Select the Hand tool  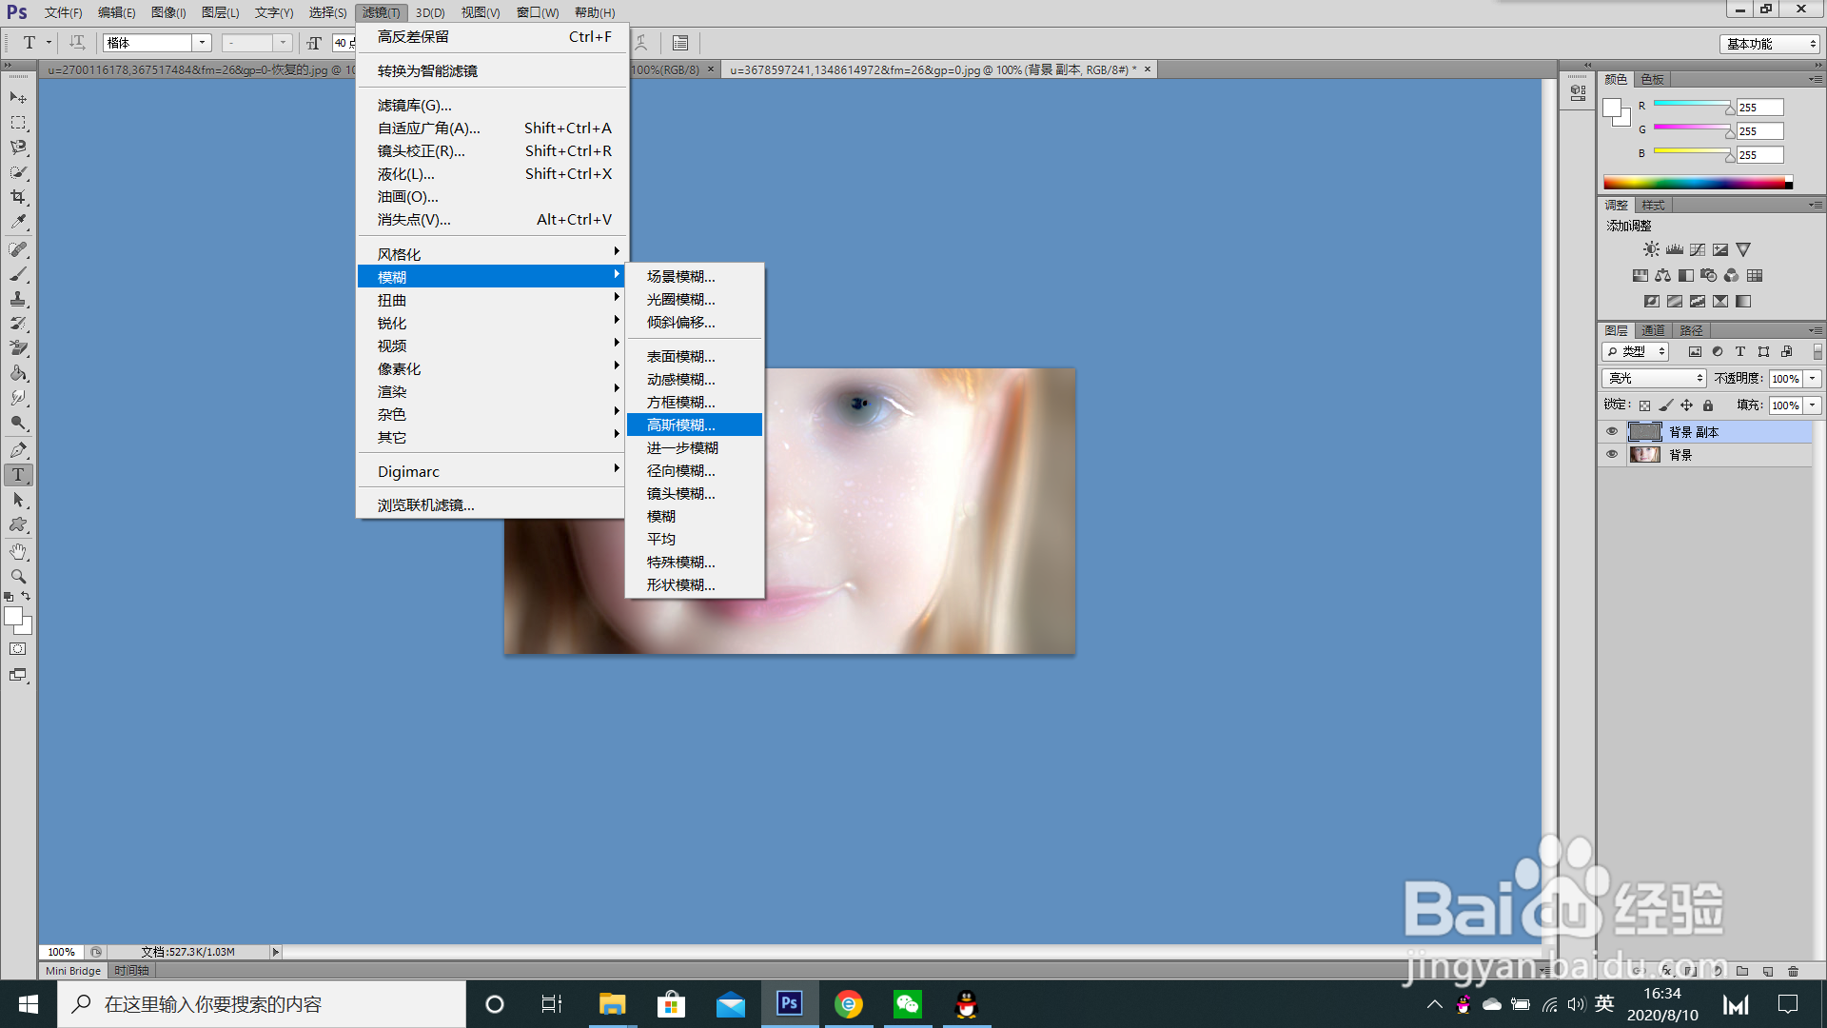pyautogui.click(x=18, y=551)
